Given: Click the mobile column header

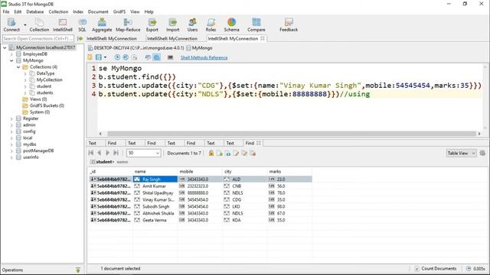Looking at the screenshot, I should pos(186,171).
